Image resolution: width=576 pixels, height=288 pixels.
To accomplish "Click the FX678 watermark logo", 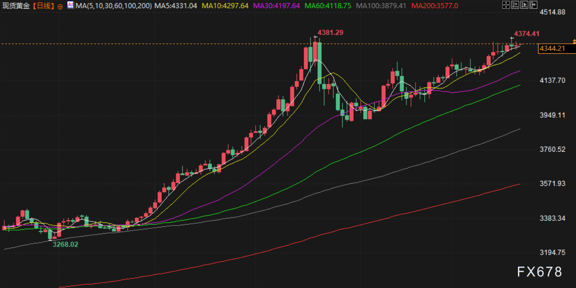I will click(x=539, y=272).
